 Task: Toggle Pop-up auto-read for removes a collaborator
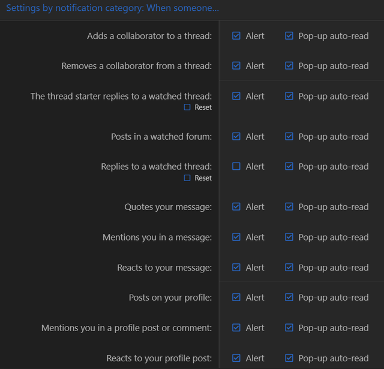[x=289, y=66]
